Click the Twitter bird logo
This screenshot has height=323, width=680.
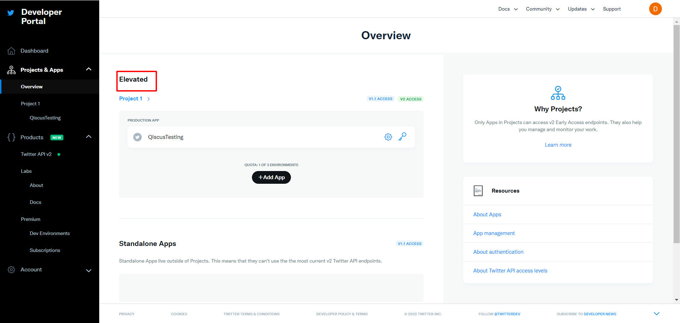11,13
